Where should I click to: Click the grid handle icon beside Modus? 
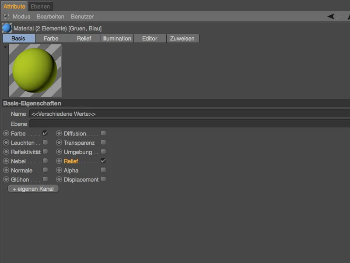click(6, 16)
